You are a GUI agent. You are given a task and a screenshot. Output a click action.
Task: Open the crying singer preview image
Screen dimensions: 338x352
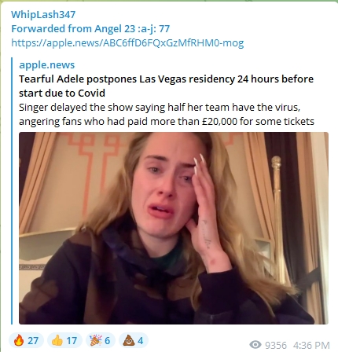[174, 228]
